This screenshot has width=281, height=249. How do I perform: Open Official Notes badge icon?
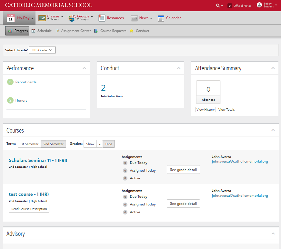[x=230, y=6]
